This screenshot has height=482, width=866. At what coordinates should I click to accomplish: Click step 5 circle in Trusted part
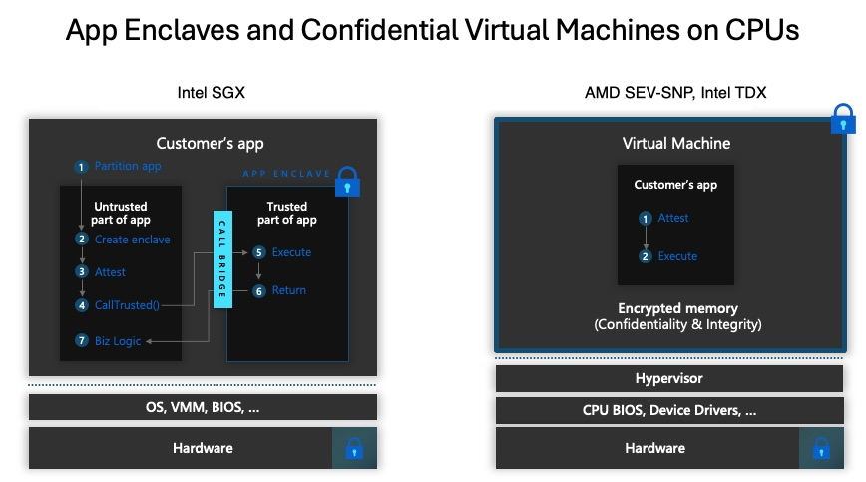coord(258,253)
